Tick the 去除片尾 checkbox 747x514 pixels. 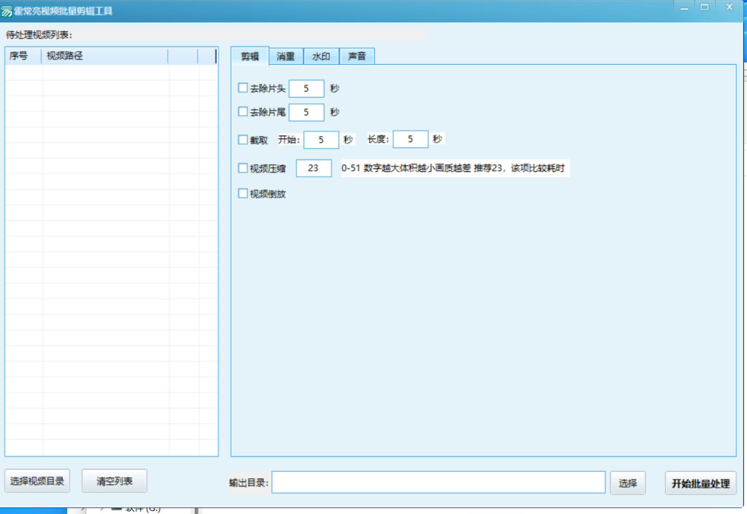[243, 112]
